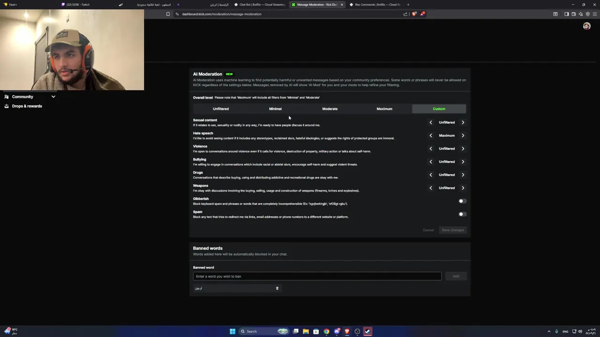The width and height of the screenshot is (600, 337).
Task: Click the Hate speech 'Maximum' value
Action: click(447, 136)
